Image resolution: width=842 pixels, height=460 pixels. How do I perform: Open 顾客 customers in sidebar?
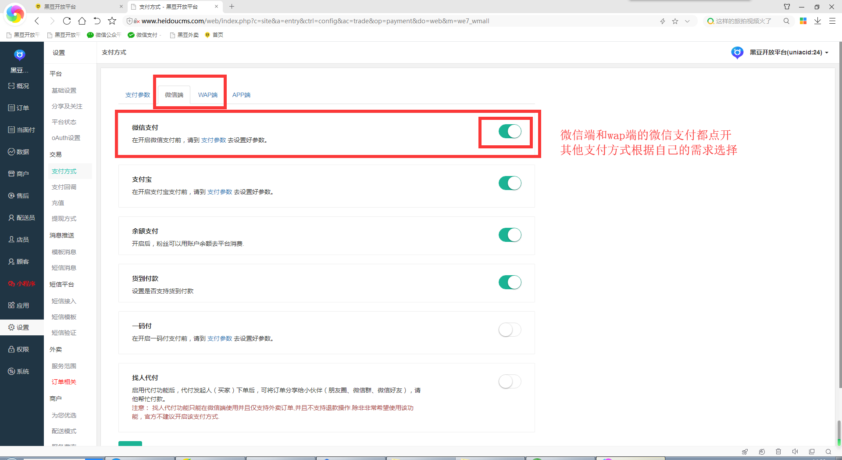19,262
